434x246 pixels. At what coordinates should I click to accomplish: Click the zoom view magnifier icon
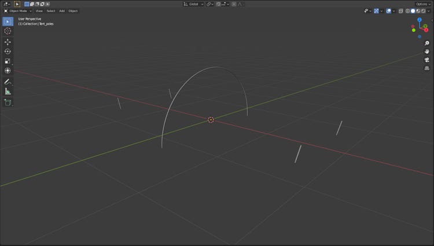click(427, 43)
